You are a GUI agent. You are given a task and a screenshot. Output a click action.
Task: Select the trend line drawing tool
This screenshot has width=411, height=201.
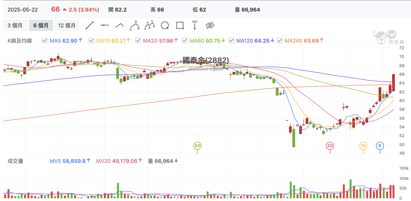(x=90, y=25)
